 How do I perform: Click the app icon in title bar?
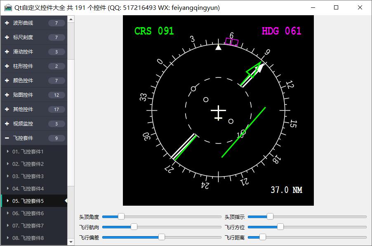point(8,8)
